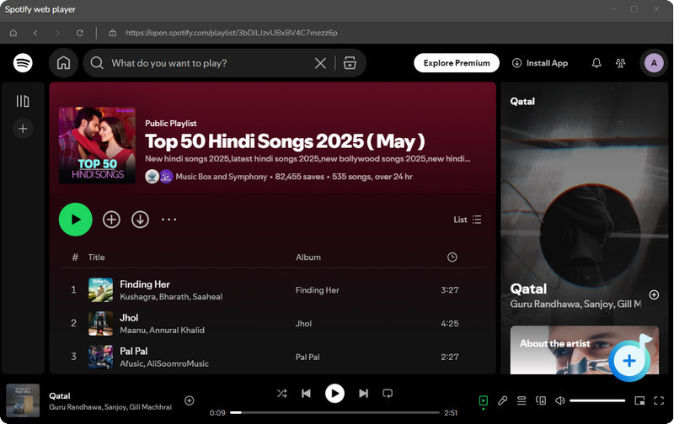The height and width of the screenshot is (424, 674).
Task: Add current song to Liked Songs in player bar
Action: pos(189,400)
